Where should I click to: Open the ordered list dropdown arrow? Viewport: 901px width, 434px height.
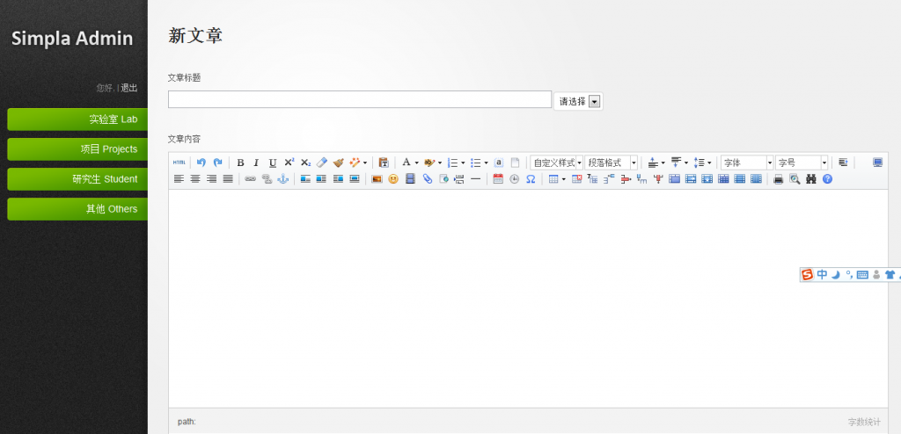[463, 163]
